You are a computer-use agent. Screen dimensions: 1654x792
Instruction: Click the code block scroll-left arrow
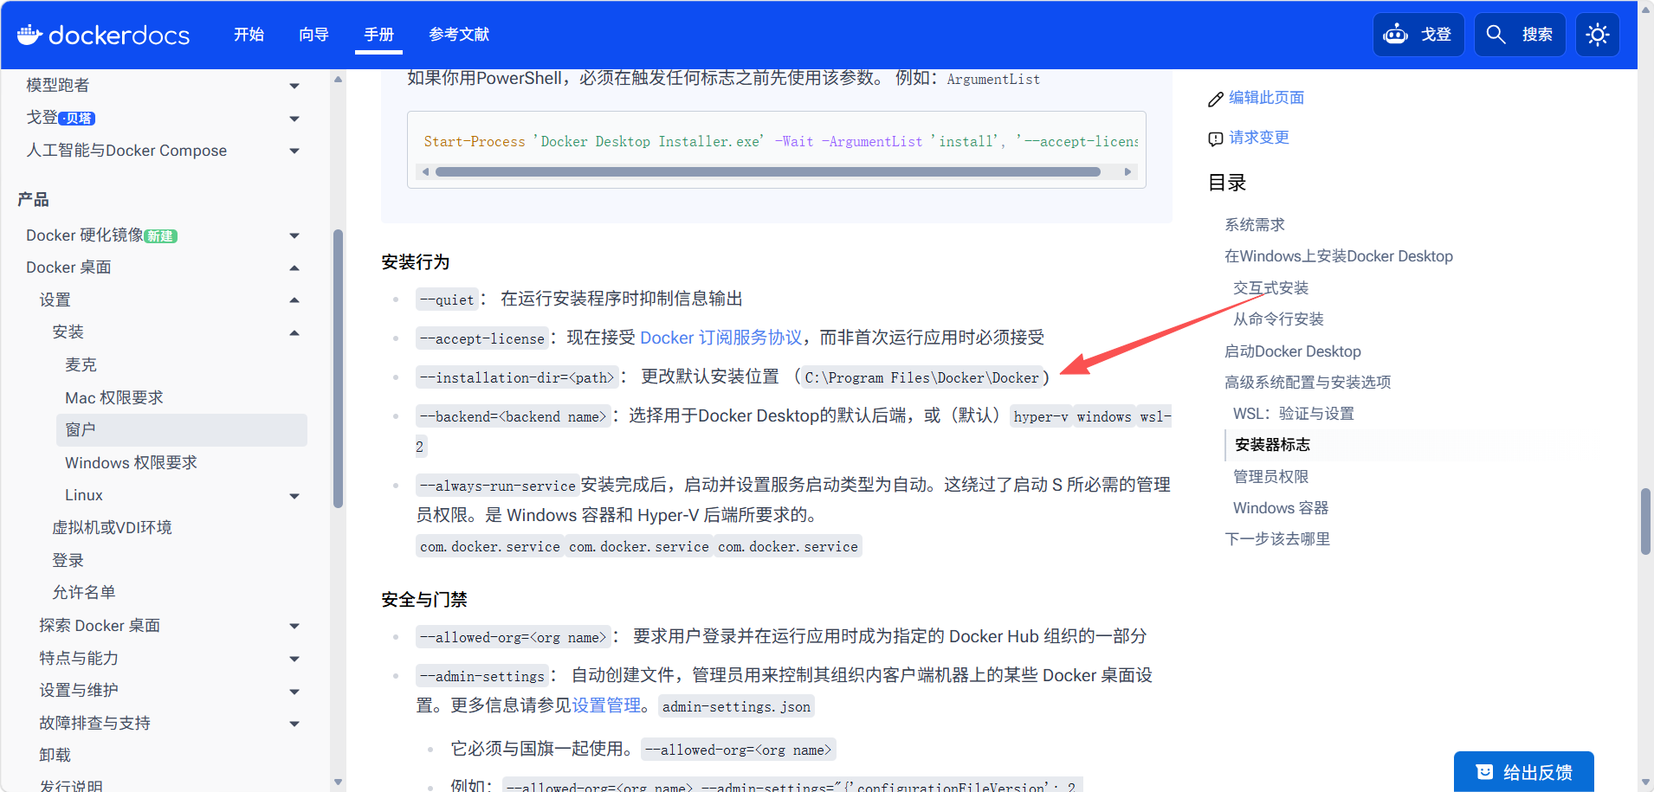coord(425,172)
